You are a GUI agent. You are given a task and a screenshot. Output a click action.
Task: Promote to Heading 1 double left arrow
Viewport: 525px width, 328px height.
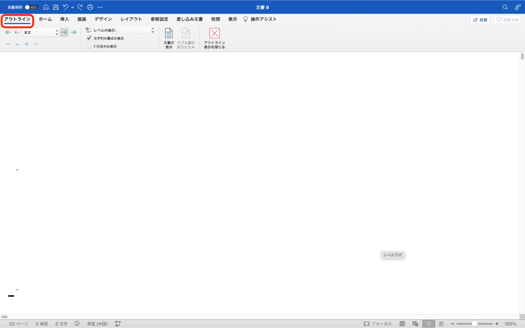click(8, 33)
